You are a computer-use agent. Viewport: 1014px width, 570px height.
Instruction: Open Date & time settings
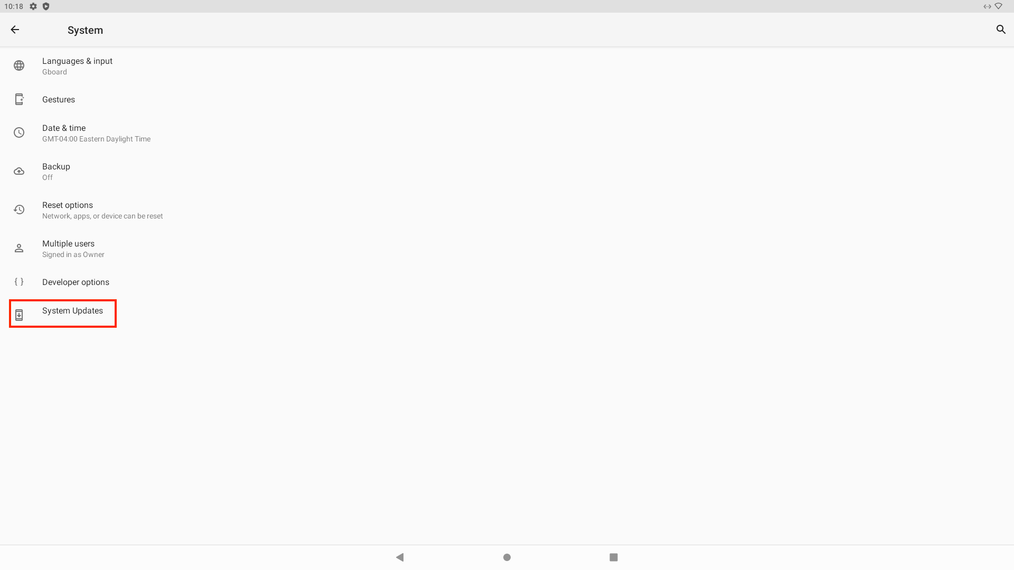[63, 132]
